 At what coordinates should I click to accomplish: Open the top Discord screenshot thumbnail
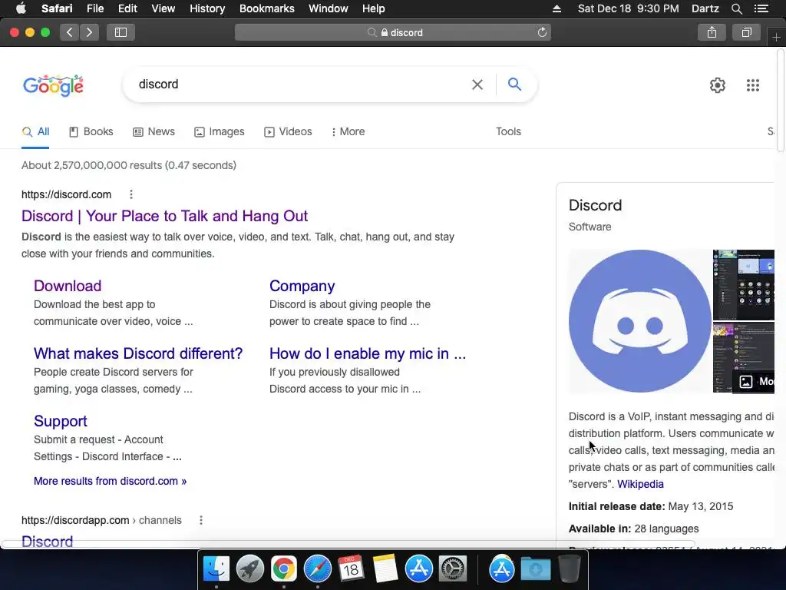(x=743, y=284)
